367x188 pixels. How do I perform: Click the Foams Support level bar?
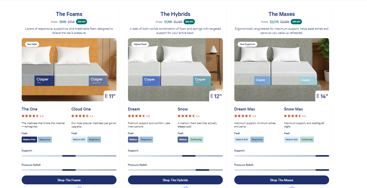point(69,156)
